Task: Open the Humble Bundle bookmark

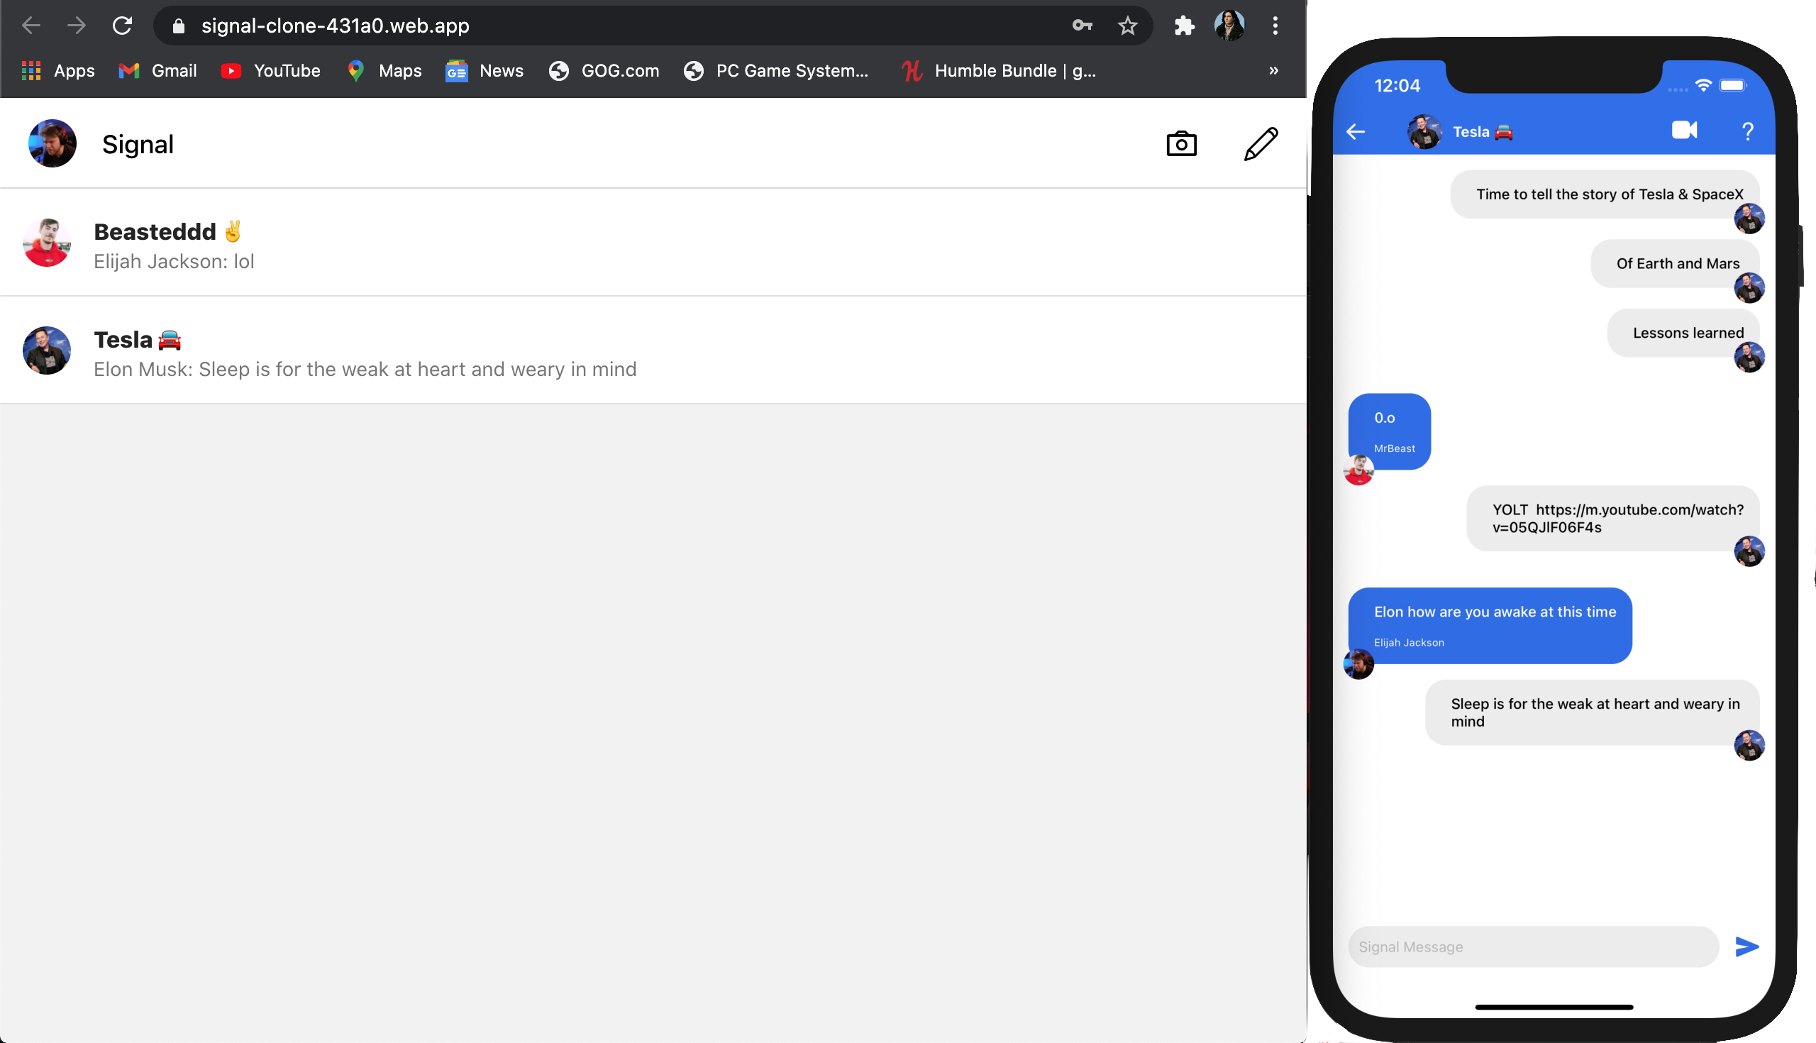Action: pos(998,70)
